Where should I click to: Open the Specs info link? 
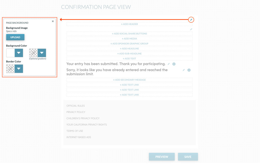(11, 31)
